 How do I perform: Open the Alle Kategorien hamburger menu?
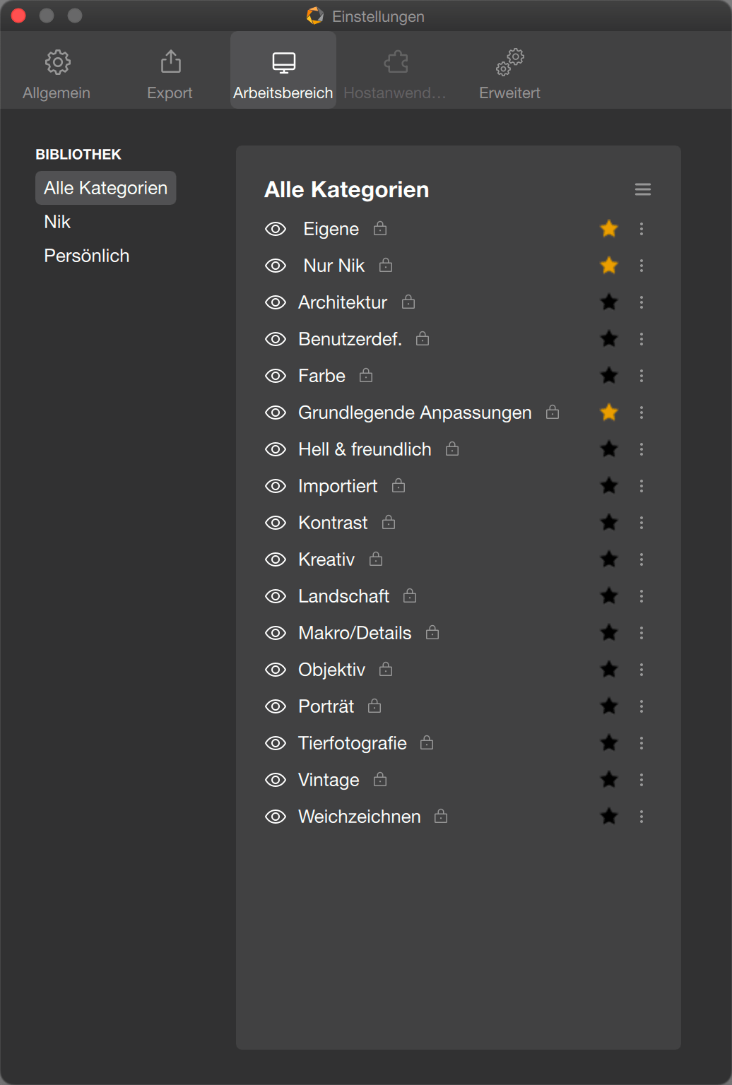point(643,189)
